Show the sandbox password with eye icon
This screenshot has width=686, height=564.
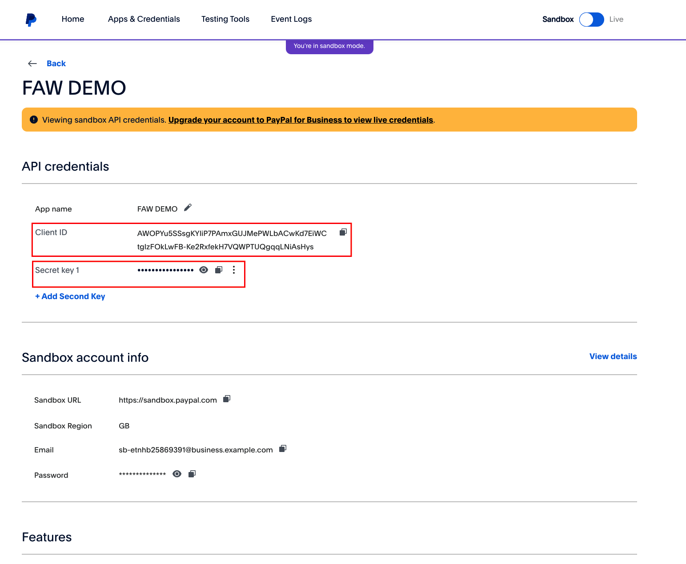click(177, 474)
